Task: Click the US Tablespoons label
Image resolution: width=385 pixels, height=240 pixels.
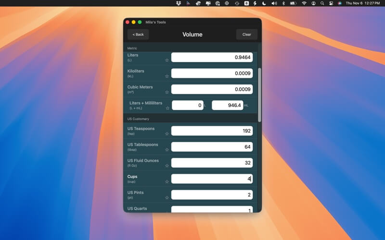Action: click(142, 144)
